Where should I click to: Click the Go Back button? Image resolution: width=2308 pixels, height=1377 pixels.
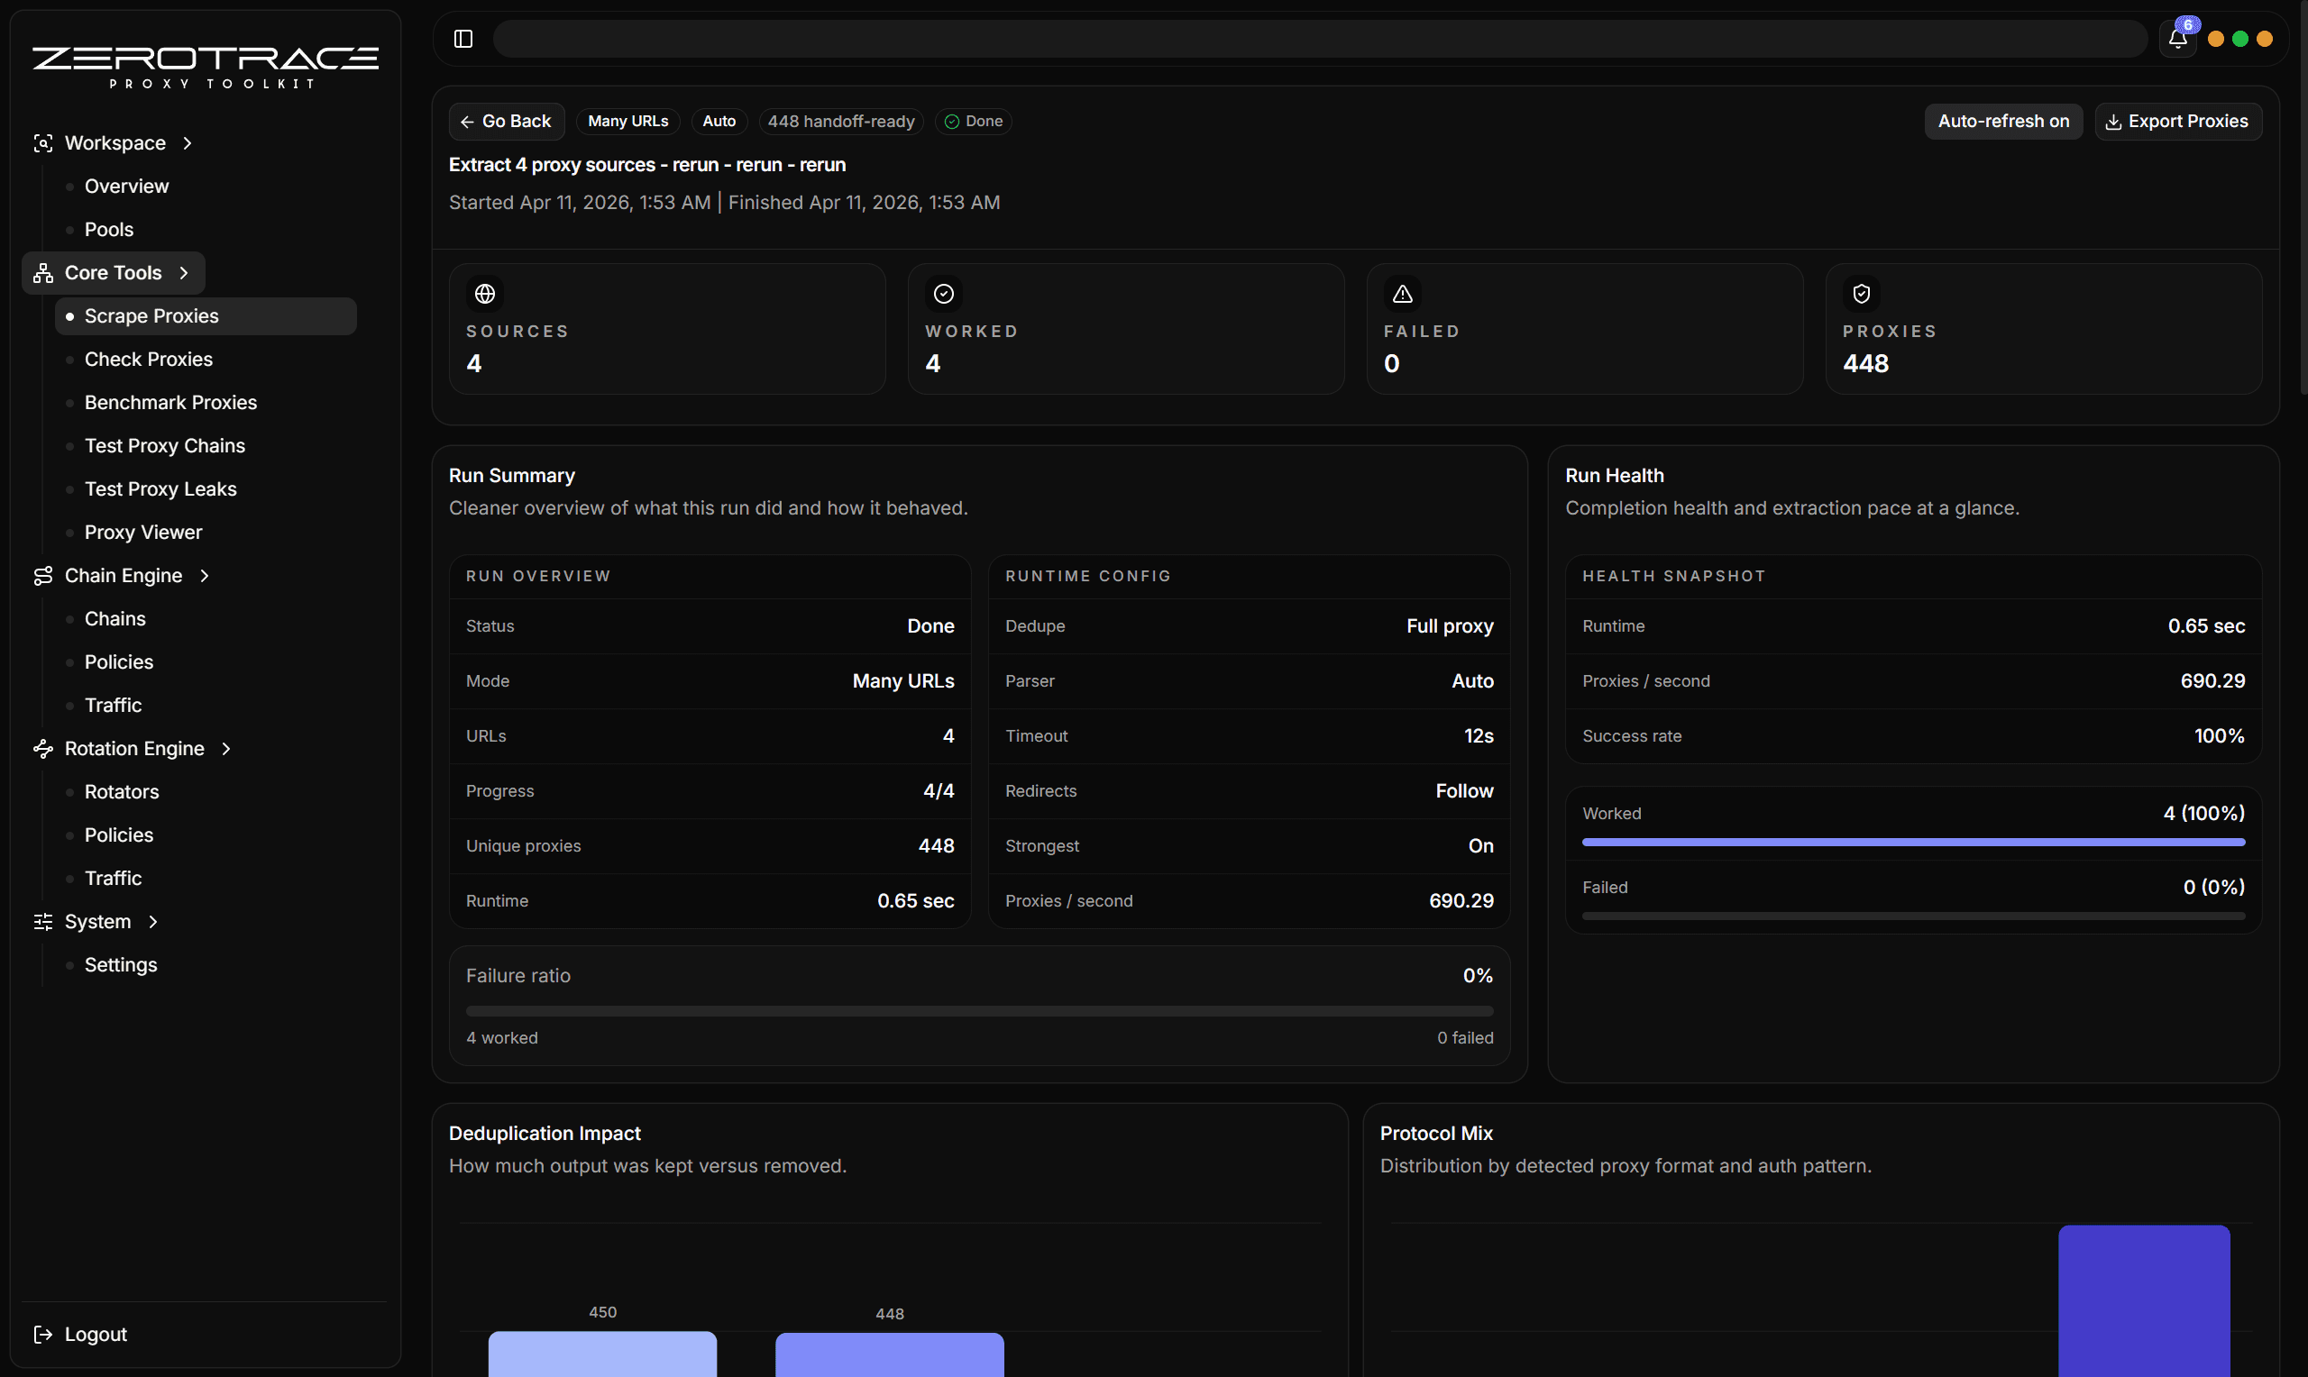tap(507, 122)
